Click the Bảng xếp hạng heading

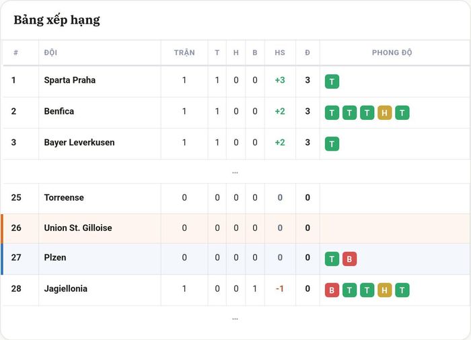click(57, 20)
